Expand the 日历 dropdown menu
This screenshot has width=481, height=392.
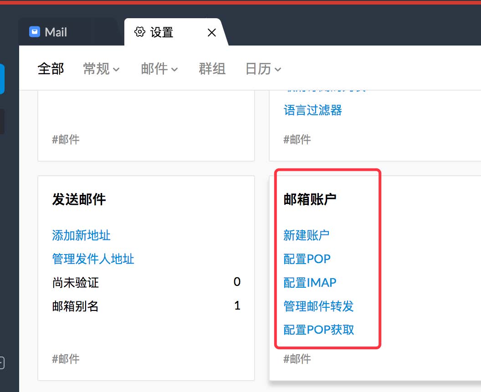[263, 69]
